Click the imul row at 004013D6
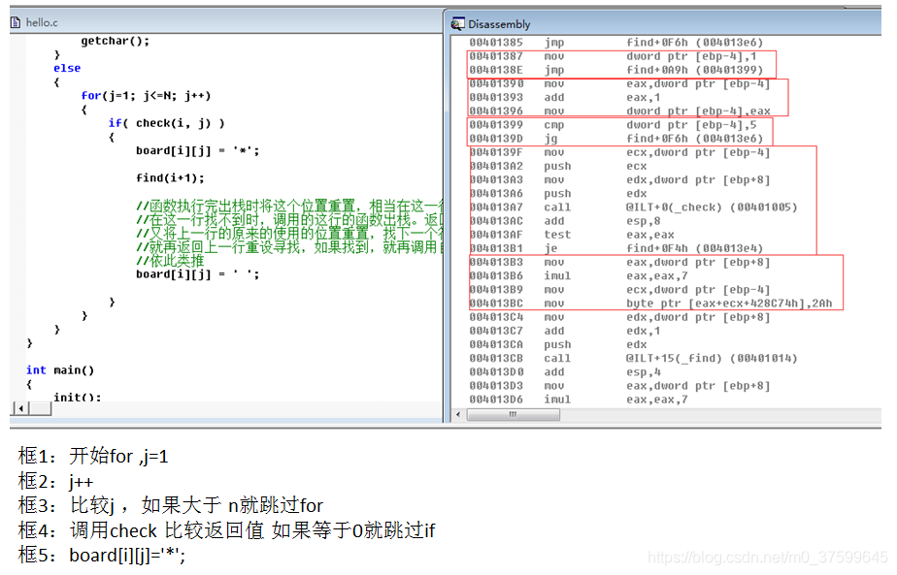This screenshot has height=575, width=897. [579, 399]
